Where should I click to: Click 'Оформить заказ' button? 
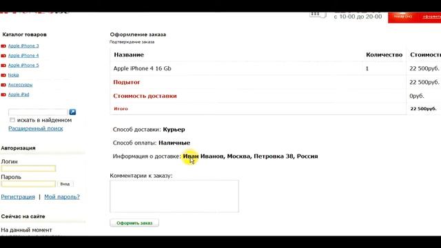134,223
